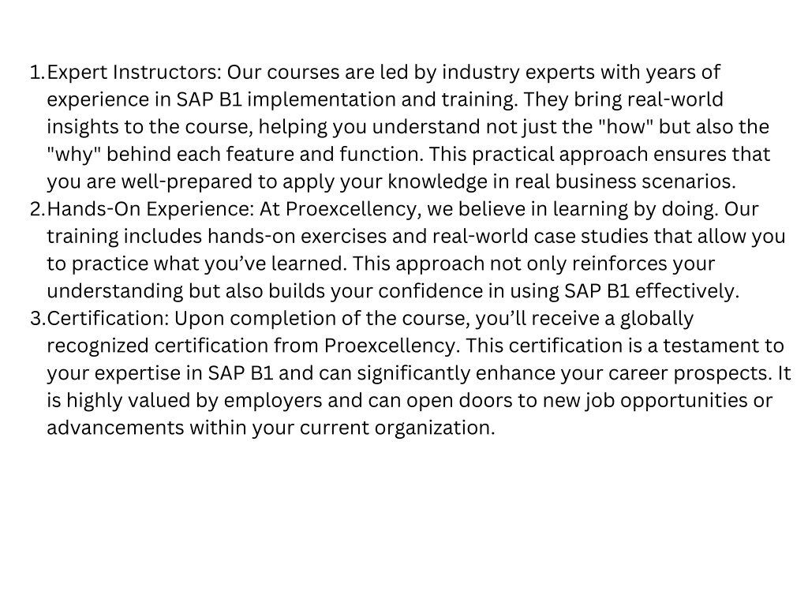Click 'recognized certification from Proexcellency' text

[x=253, y=346]
